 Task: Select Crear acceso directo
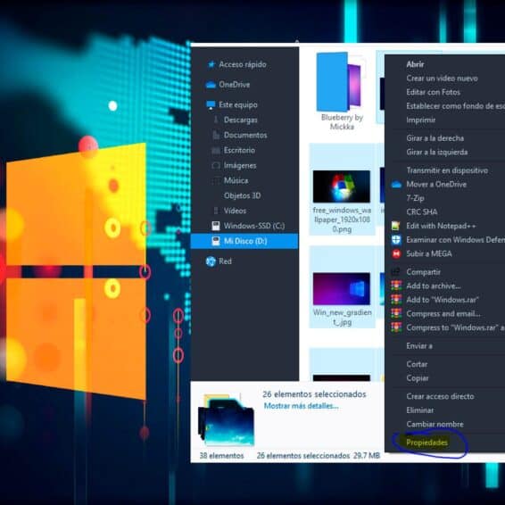440,396
